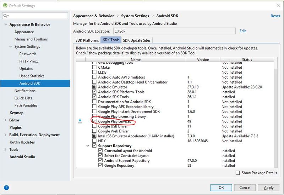The width and height of the screenshot is (284, 195).
Task: Click NDK version '18.1.5063045'
Action: click(x=197, y=141)
